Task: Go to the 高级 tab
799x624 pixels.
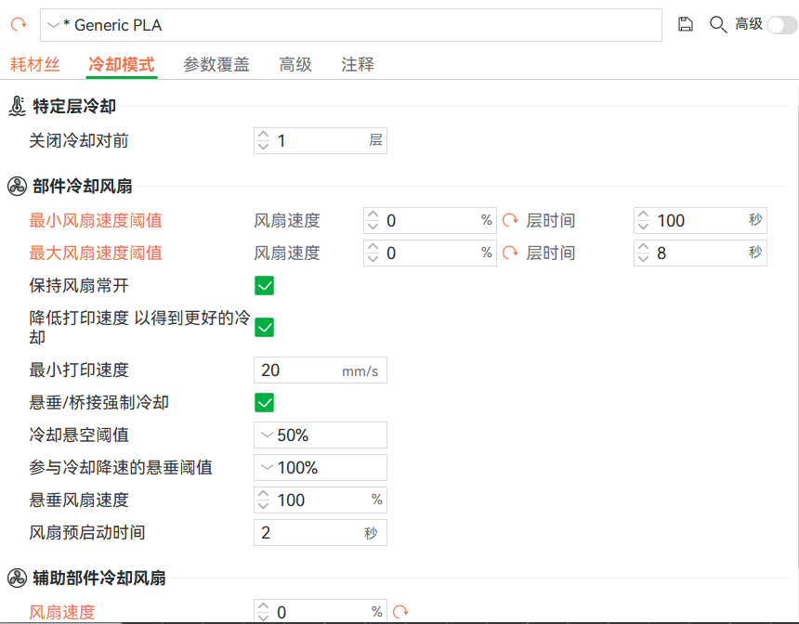Action: [295, 65]
